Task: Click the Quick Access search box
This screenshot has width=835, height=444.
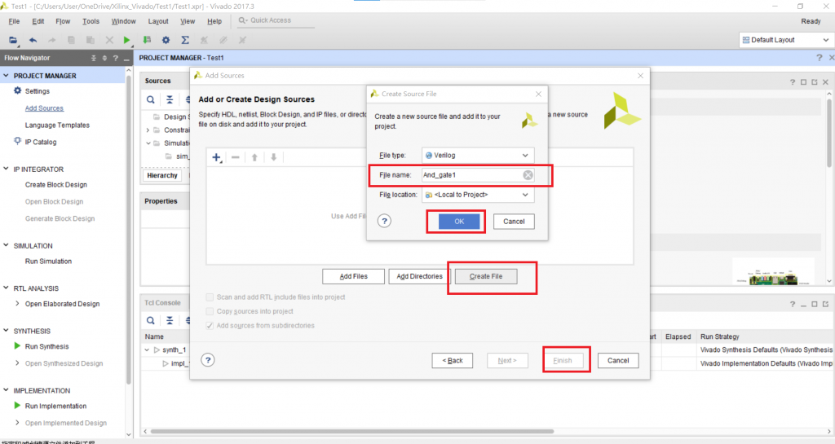Action: tap(276, 20)
